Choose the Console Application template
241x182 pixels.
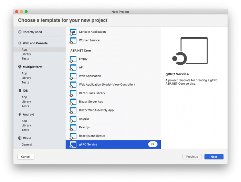point(92,32)
